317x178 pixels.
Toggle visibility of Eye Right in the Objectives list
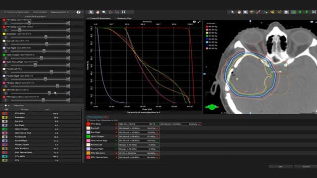5,125
